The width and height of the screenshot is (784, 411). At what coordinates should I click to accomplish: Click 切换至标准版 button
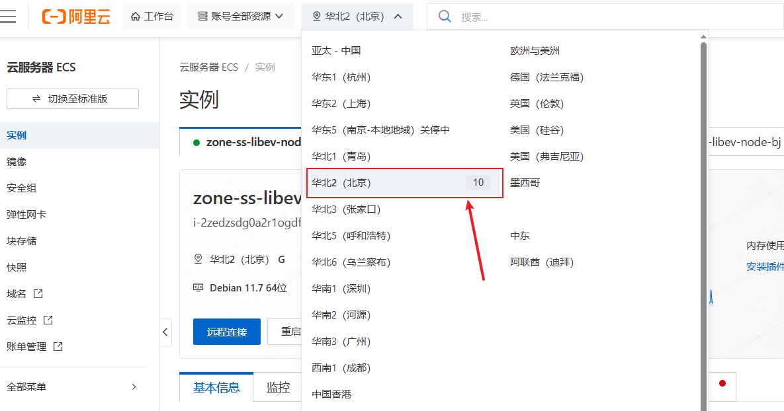[73, 99]
